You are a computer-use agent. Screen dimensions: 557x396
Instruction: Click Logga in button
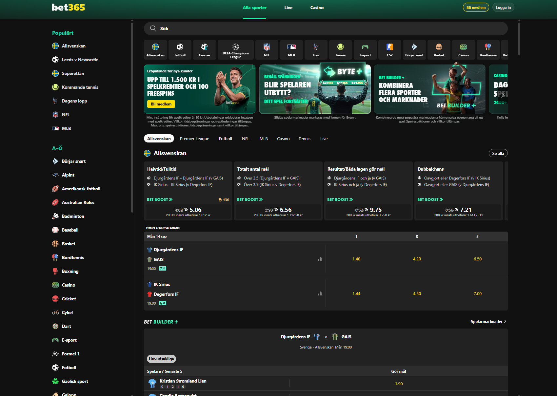coord(503,8)
